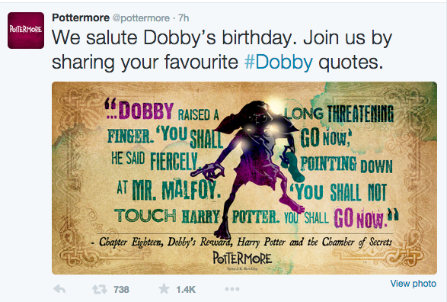Open the @pottermore handle link

pyautogui.click(x=141, y=18)
